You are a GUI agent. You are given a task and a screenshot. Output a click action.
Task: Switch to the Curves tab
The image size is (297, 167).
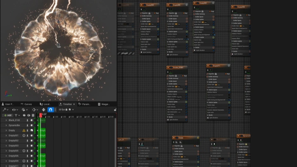click(27, 104)
